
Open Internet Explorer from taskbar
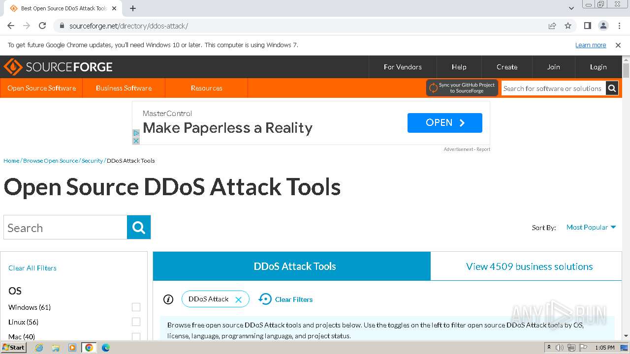point(39,348)
